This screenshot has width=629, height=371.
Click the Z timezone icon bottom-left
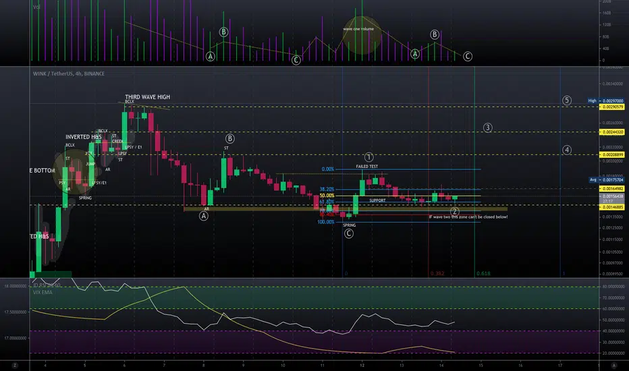point(15,366)
